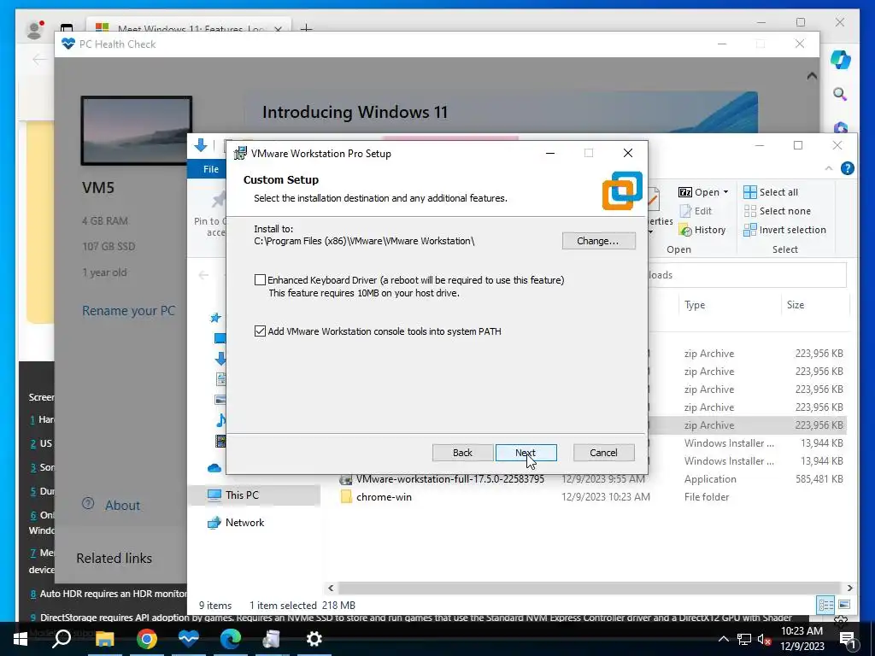Image resolution: width=875 pixels, height=656 pixels.
Task: Enable the Enhanced Keyboard Driver checkbox
Action: [x=260, y=280]
